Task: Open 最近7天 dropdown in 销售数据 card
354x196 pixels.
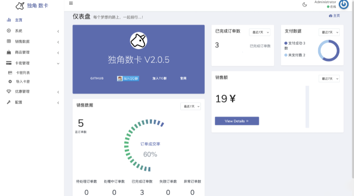Action: [x=191, y=106]
